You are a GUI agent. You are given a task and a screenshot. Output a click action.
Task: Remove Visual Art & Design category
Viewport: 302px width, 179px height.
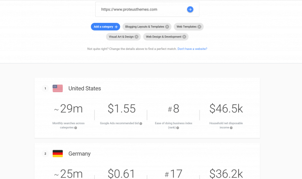click(136, 37)
